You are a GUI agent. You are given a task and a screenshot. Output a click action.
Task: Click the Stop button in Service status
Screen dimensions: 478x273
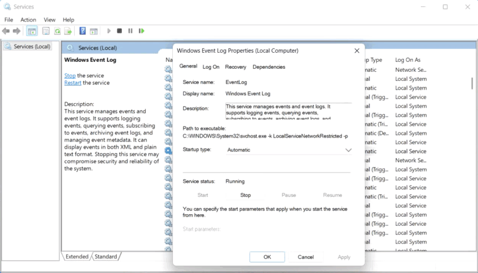pyautogui.click(x=245, y=195)
